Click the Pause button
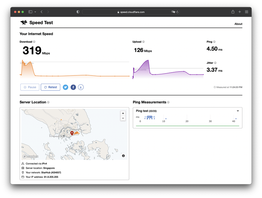 [x=30, y=87]
